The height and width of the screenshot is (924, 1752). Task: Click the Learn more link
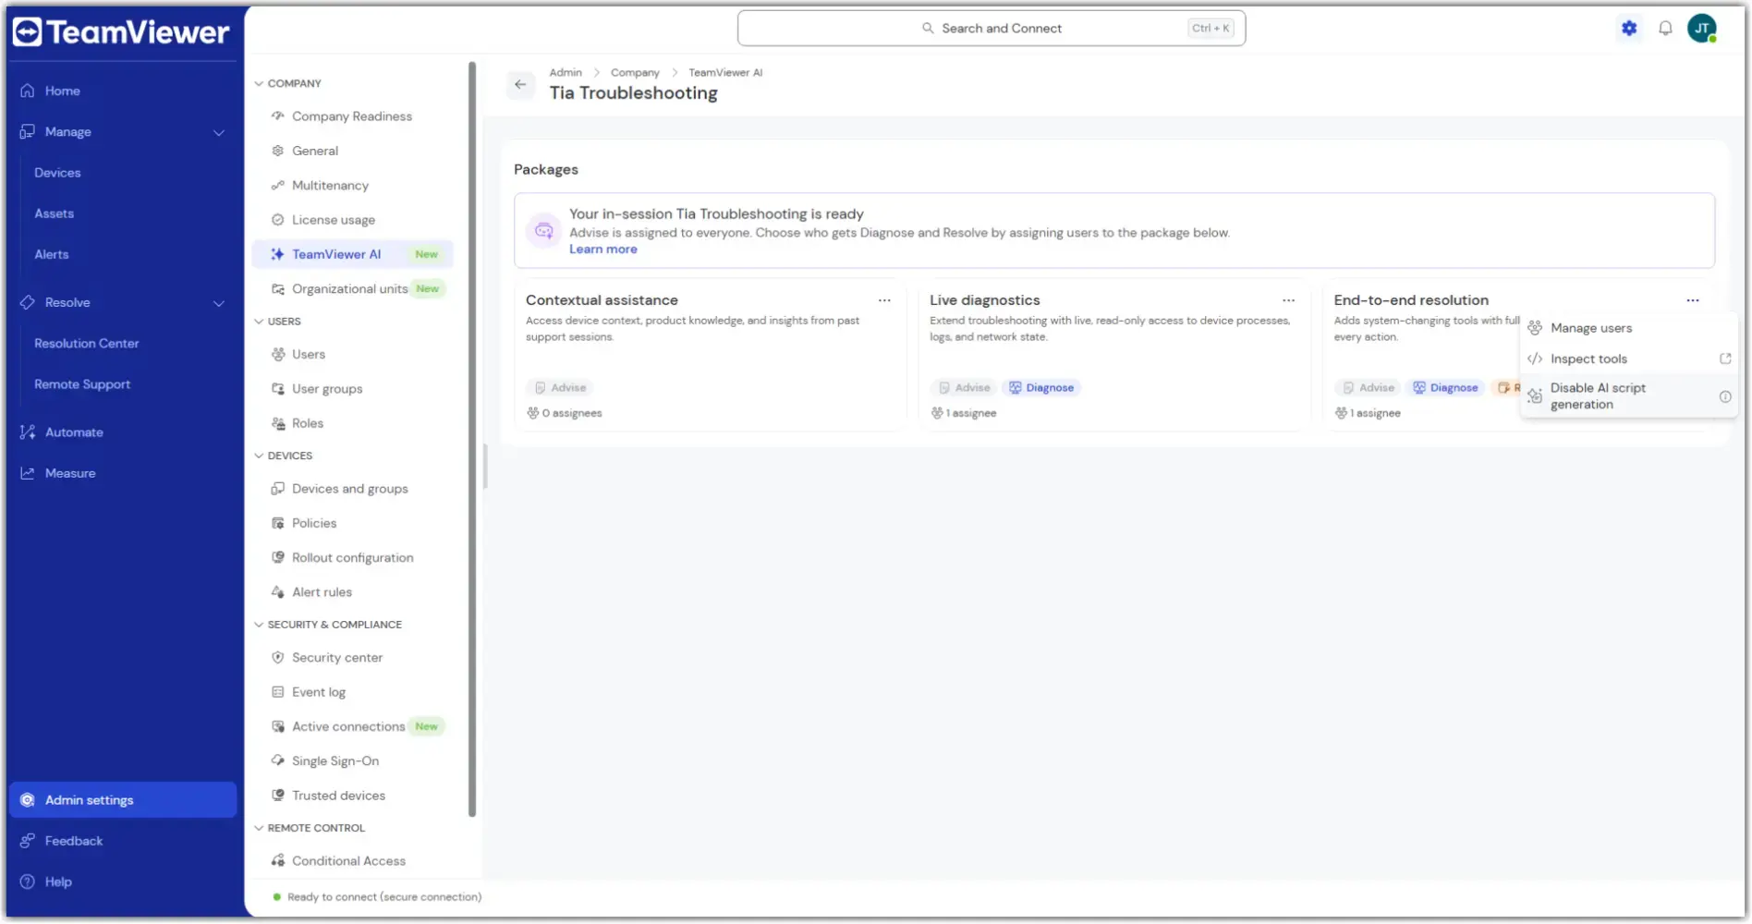tap(602, 249)
